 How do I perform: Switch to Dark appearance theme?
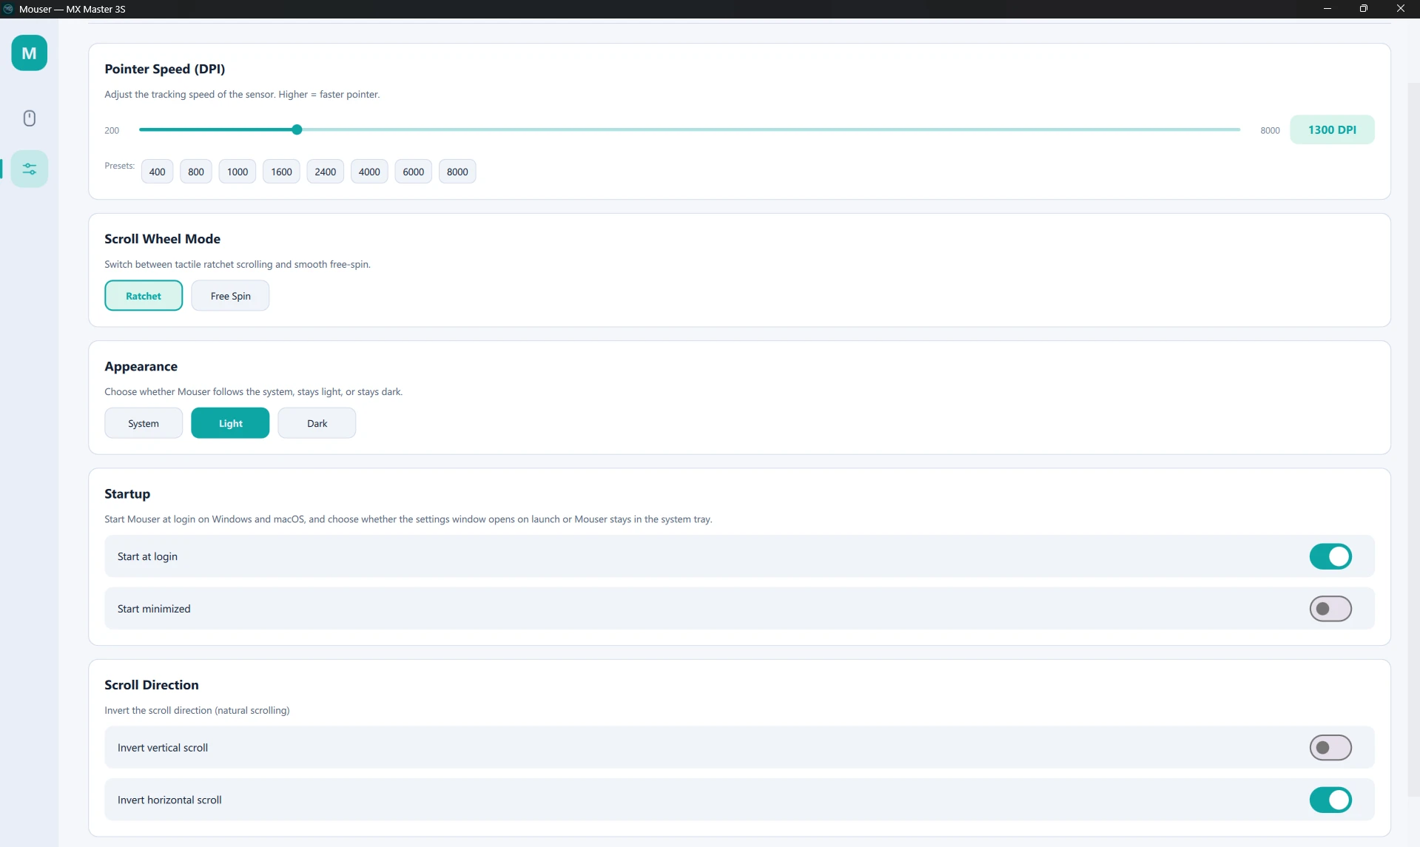pyautogui.click(x=317, y=423)
